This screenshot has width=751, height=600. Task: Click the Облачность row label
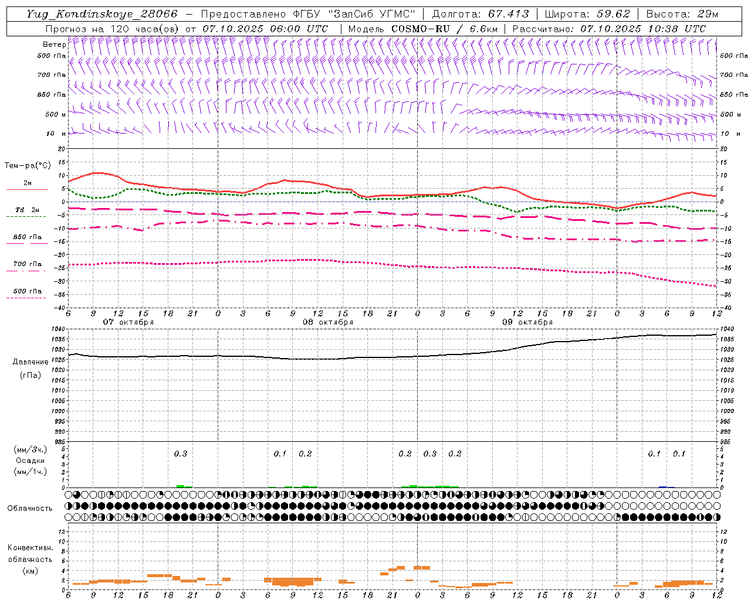[30, 509]
